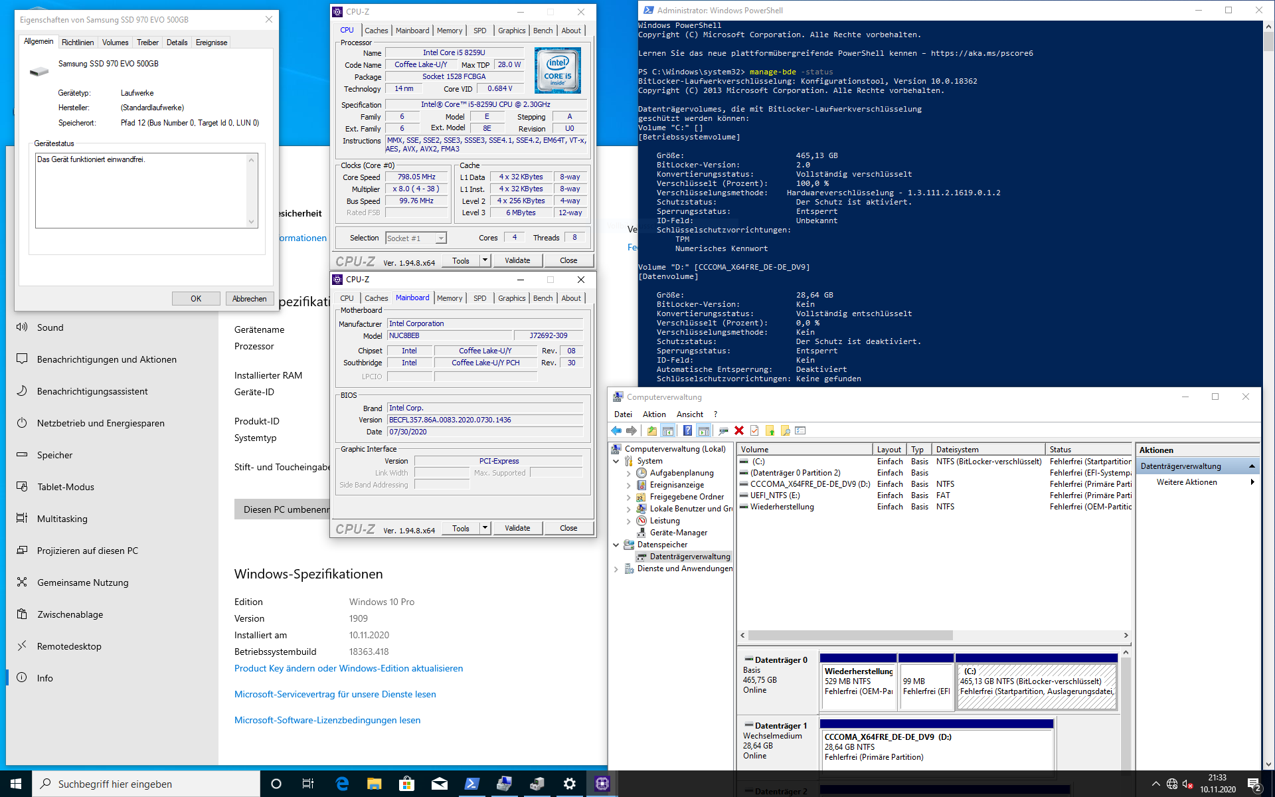Click the blue help question mark icon

687,430
